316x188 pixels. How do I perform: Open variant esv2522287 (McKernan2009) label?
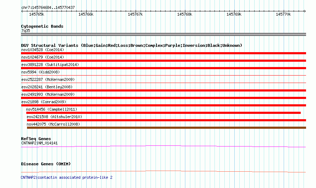48,79
